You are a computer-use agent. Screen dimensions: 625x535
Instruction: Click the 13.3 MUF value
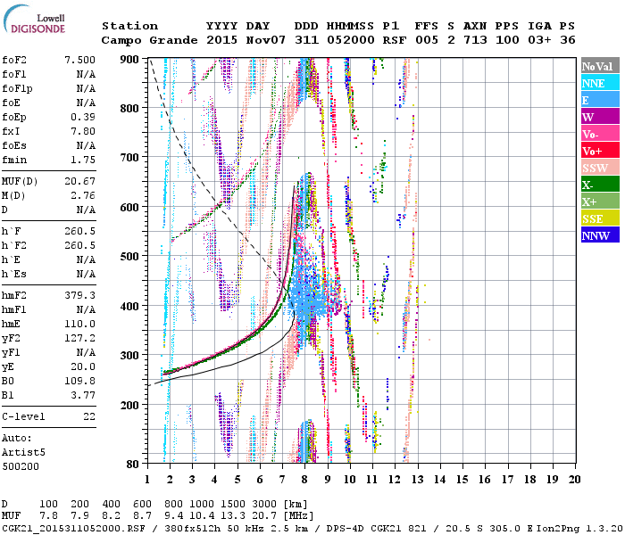pos(233,515)
